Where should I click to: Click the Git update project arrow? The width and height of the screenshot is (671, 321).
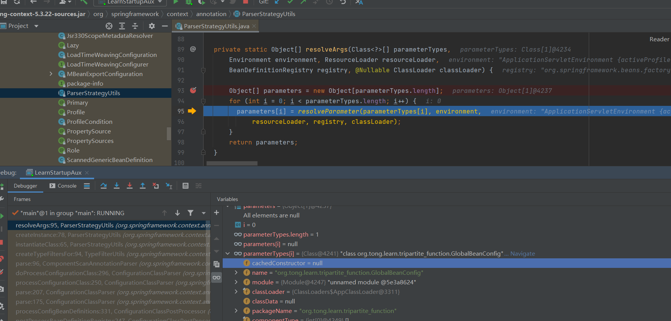coord(277,2)
